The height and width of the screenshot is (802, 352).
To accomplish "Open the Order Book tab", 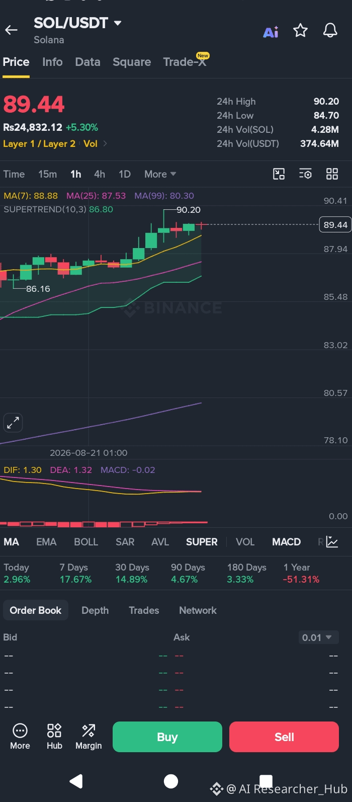I will [36, 610].
